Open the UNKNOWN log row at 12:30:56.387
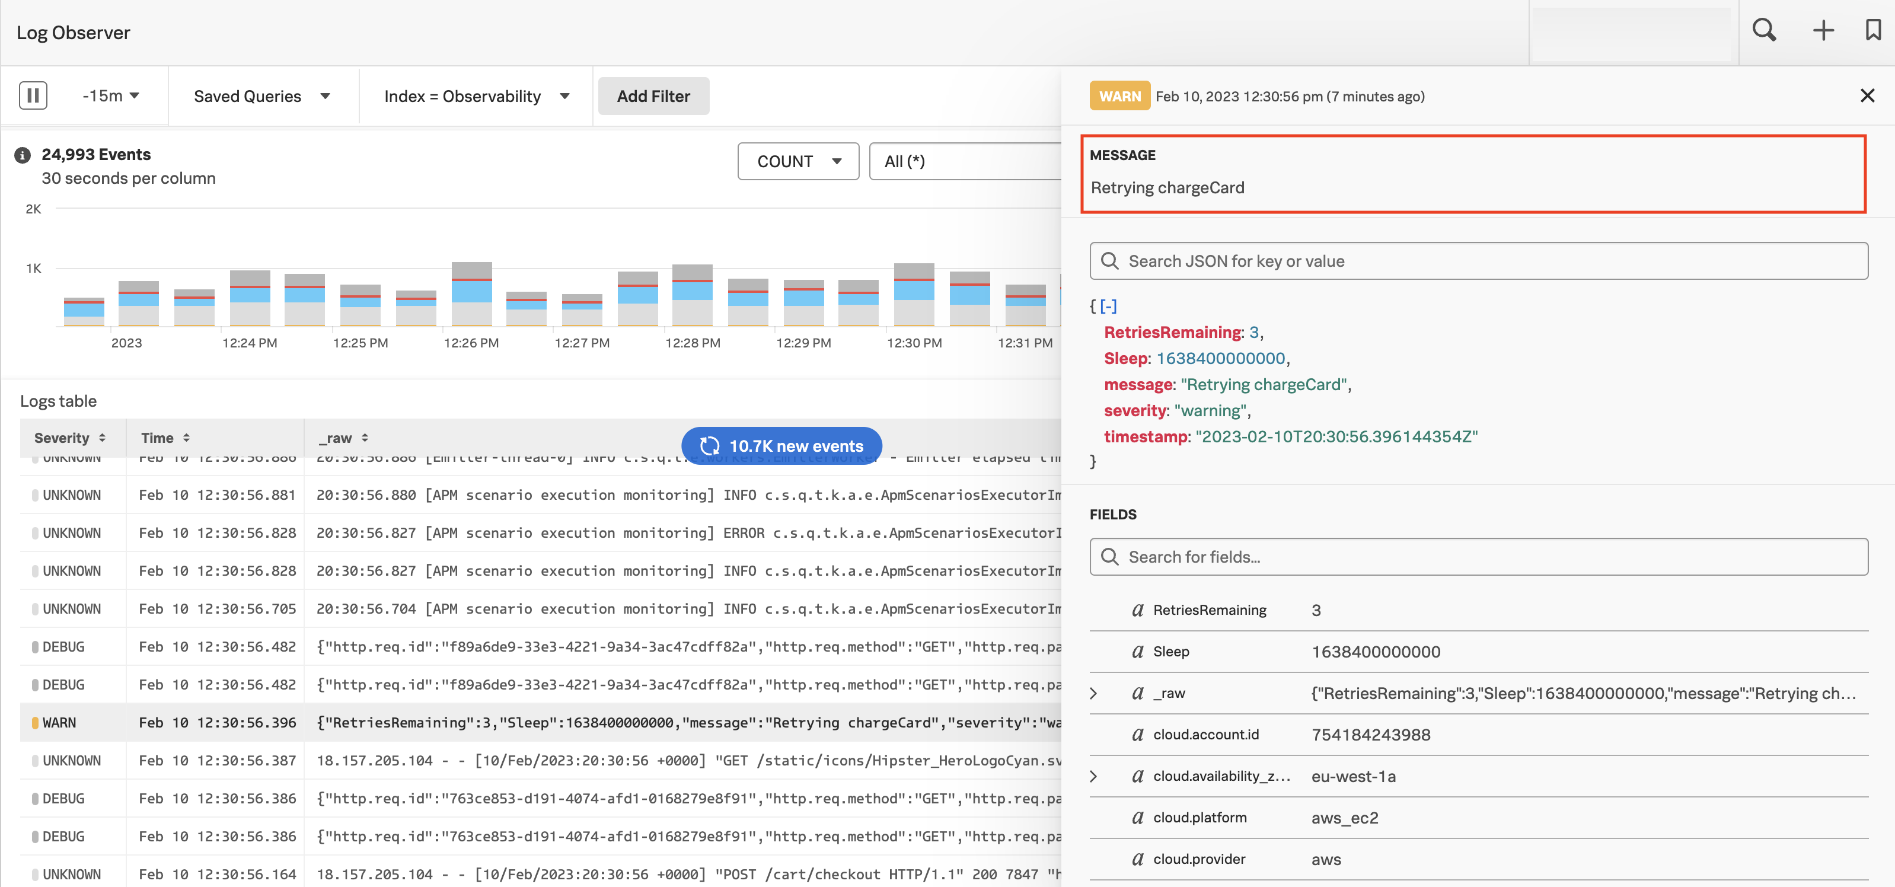 click(541, 761)
